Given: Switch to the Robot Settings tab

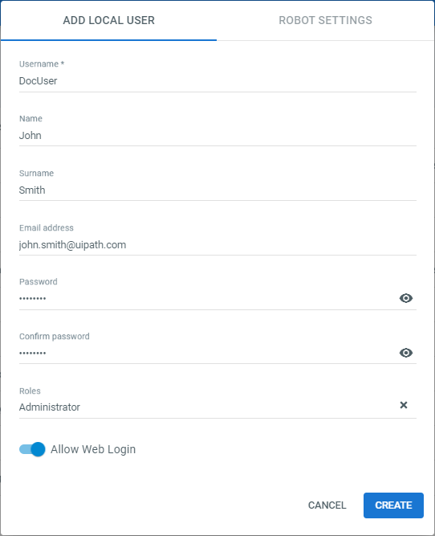Looking at the screenshot, I should tap(325, 21).
